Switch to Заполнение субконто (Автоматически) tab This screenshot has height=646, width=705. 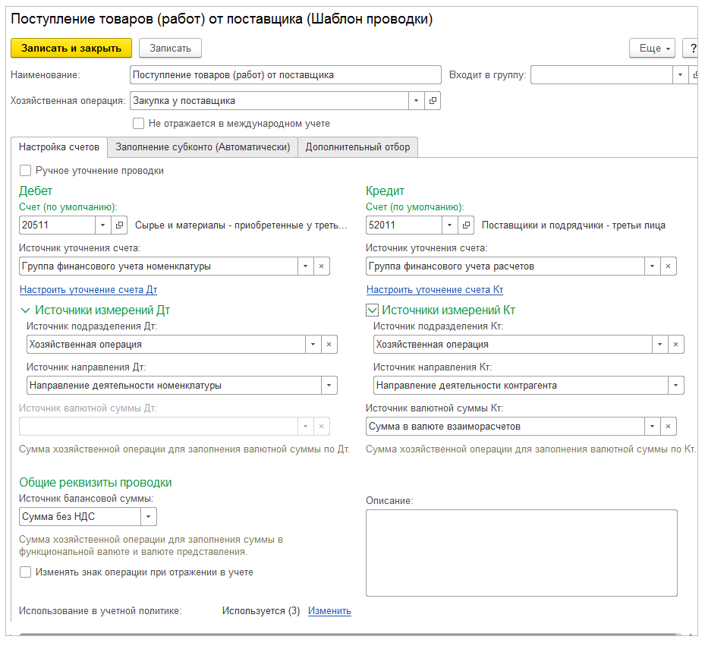point(203,147)
